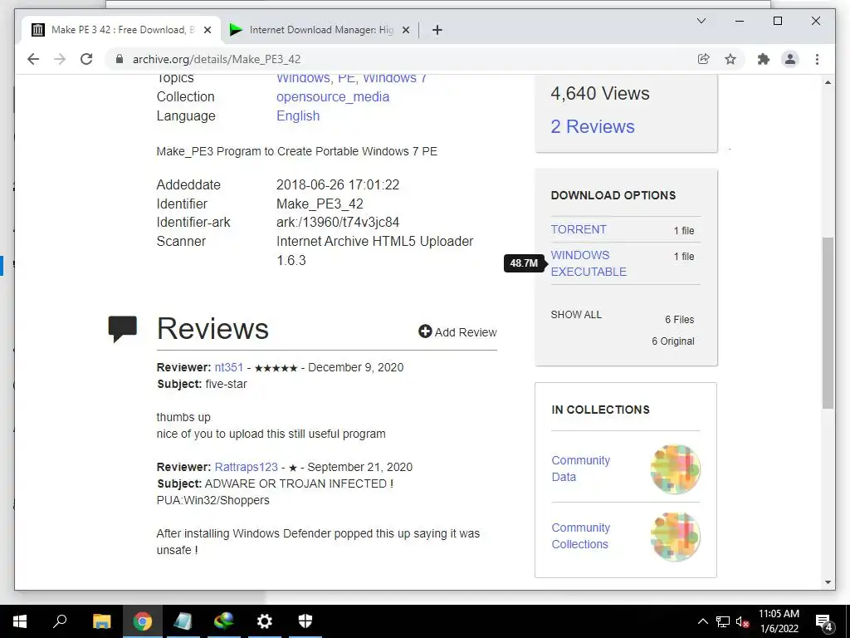Open Internet Download Manager taskbar icon
The image size is (850, 638).
pos(224,621)
